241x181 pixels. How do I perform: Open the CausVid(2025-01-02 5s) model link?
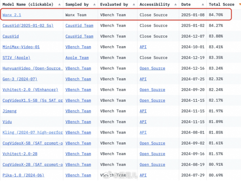(x=28, y=25)
